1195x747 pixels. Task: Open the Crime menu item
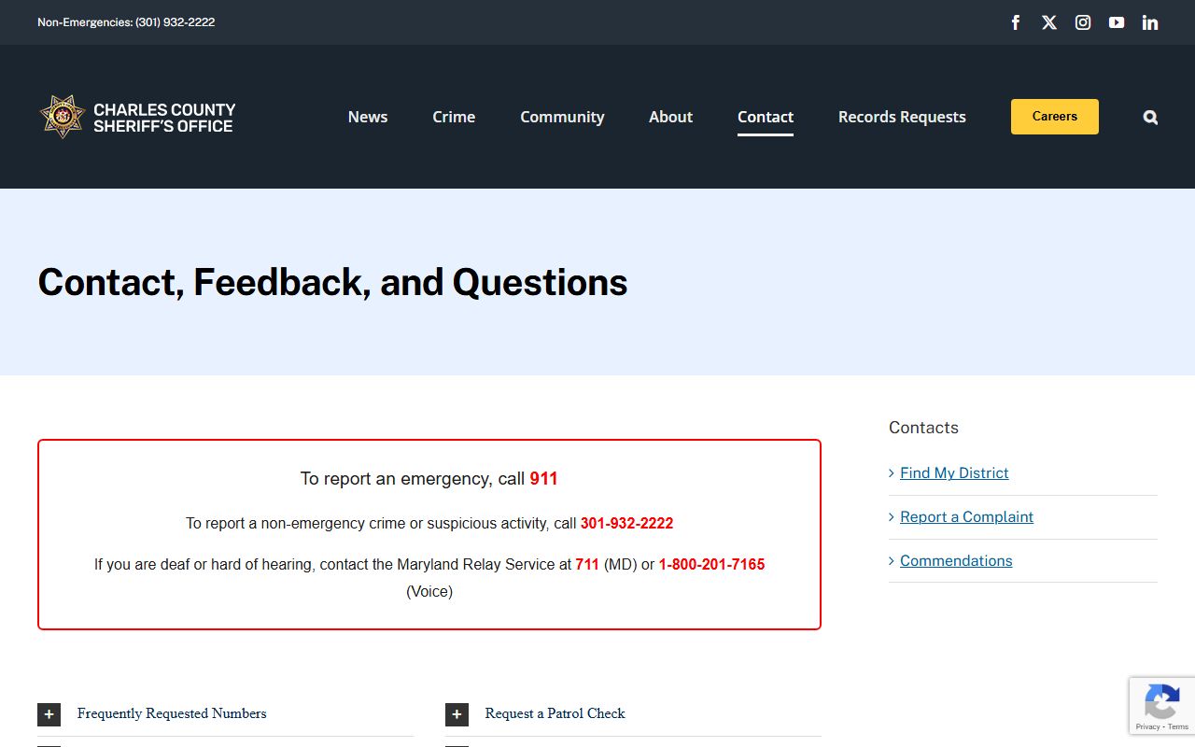coord(454,117)
